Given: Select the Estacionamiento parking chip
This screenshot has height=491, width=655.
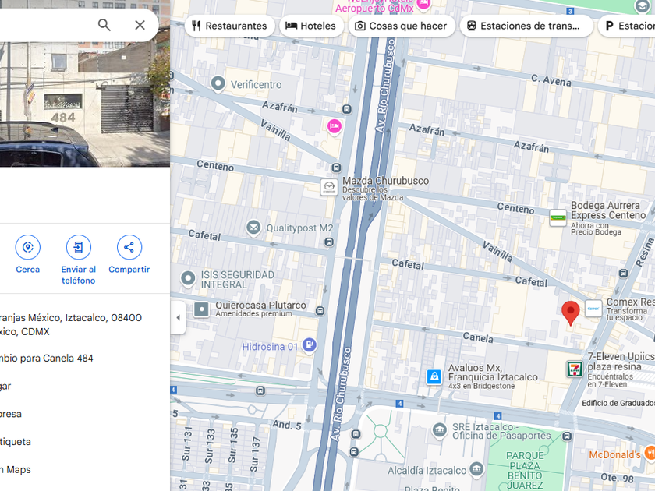Looking at the screenshot, I should point(627,26).
